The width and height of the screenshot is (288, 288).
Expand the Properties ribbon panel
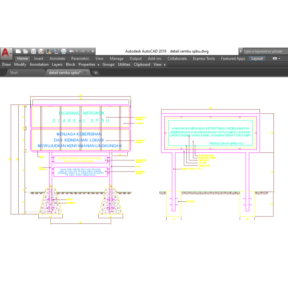tap(87, 65)
